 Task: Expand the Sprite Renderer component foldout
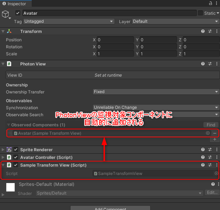(x=3, y=149)
